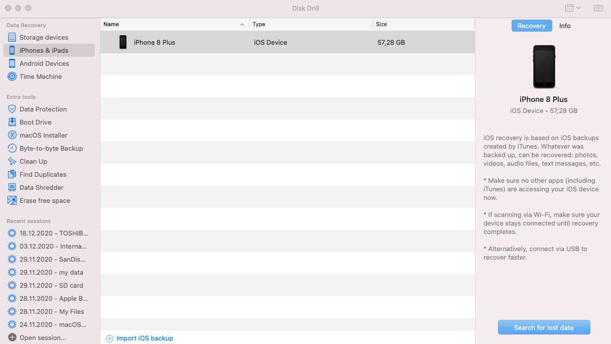This screenshot has height=344, width=611.
Task: Switch to the Info tab
Action: click(565, 26)
